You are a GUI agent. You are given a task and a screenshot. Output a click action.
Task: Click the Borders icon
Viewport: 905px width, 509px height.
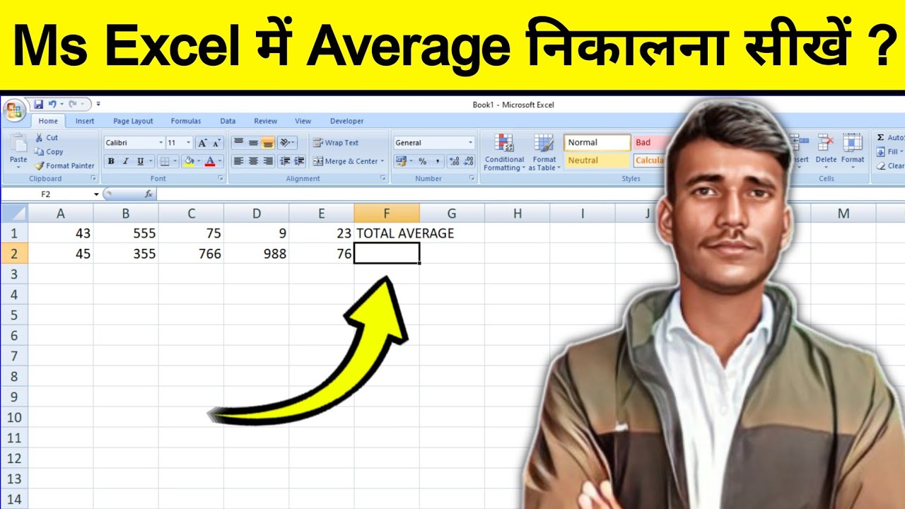164,161
